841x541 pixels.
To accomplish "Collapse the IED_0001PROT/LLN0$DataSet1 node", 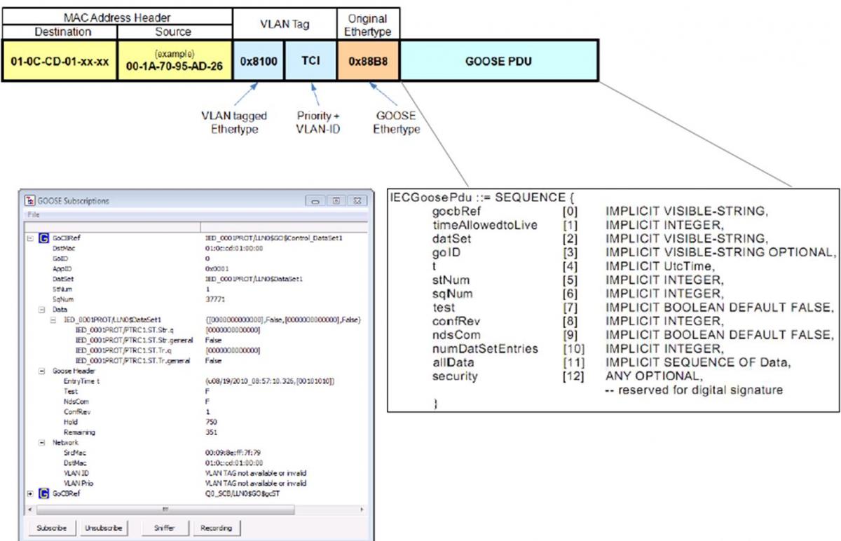I will [54, 320].
